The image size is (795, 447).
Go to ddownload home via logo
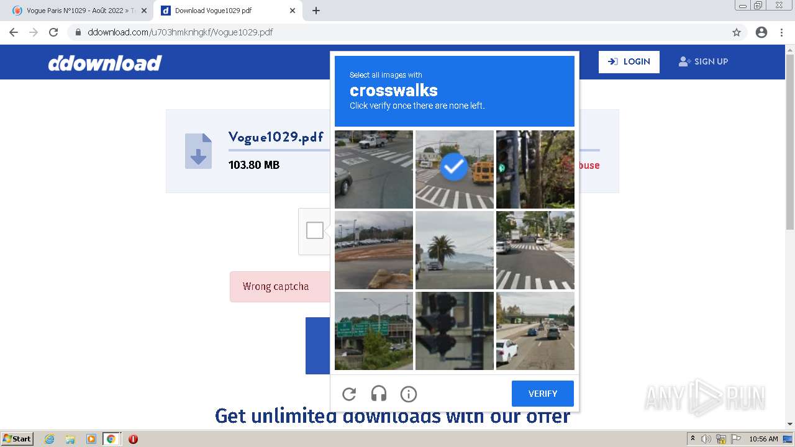pos(105,63)
